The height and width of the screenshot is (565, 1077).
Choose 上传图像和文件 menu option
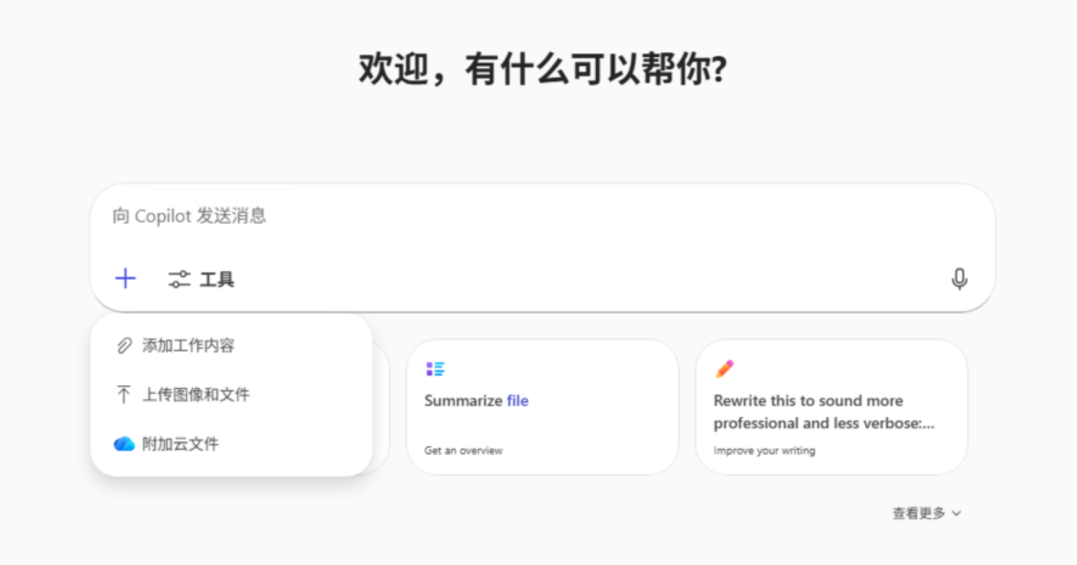(196, 395)
